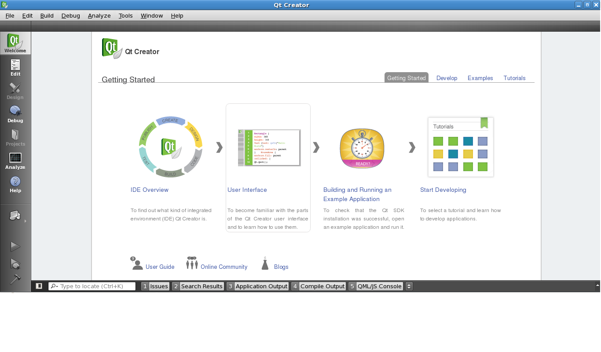601x352 pixels.
Task: Open the Blogs link
Action: coord(281,267)
